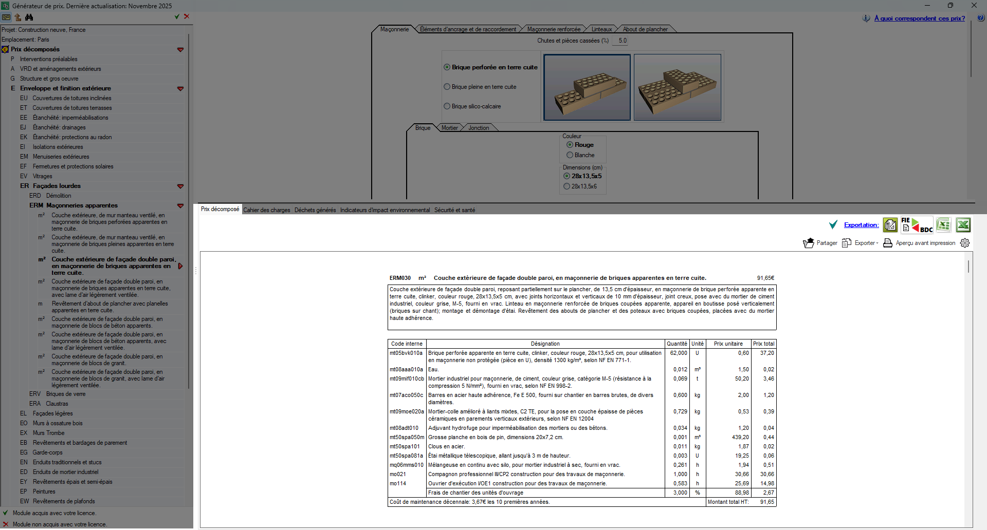This screenshot has width=987, height=530.
Task: Accept with the green checkmark icon
Action: coord(177,16)
